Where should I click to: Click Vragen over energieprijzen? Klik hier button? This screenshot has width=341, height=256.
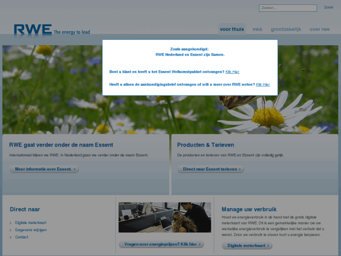pos(161,244)
